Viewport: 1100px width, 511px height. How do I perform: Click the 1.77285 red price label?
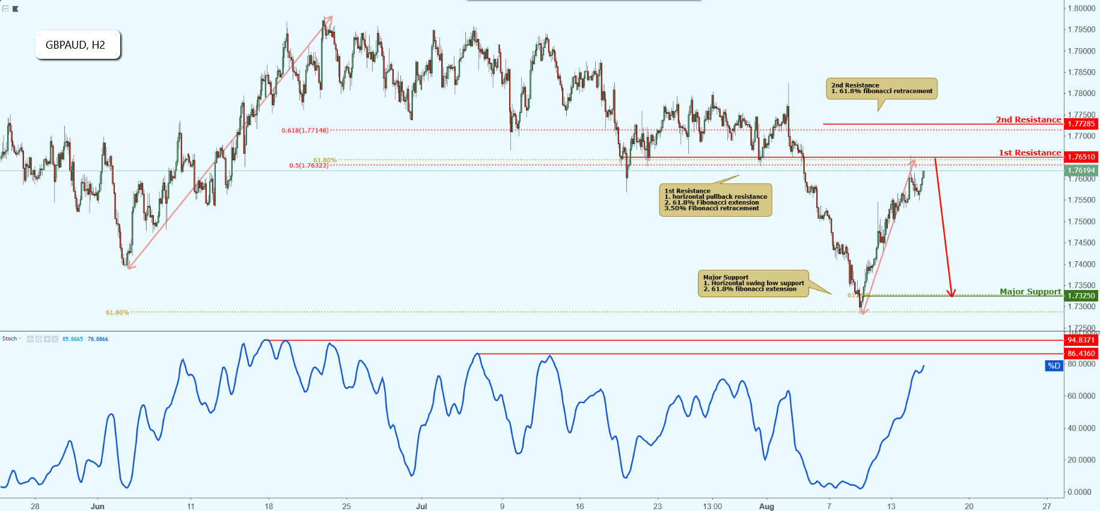1081,124
